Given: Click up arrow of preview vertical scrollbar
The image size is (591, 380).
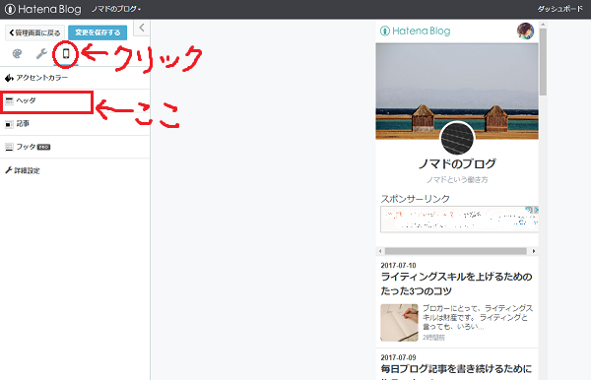Looking at the screenshot, I should (x=543, y=25).
